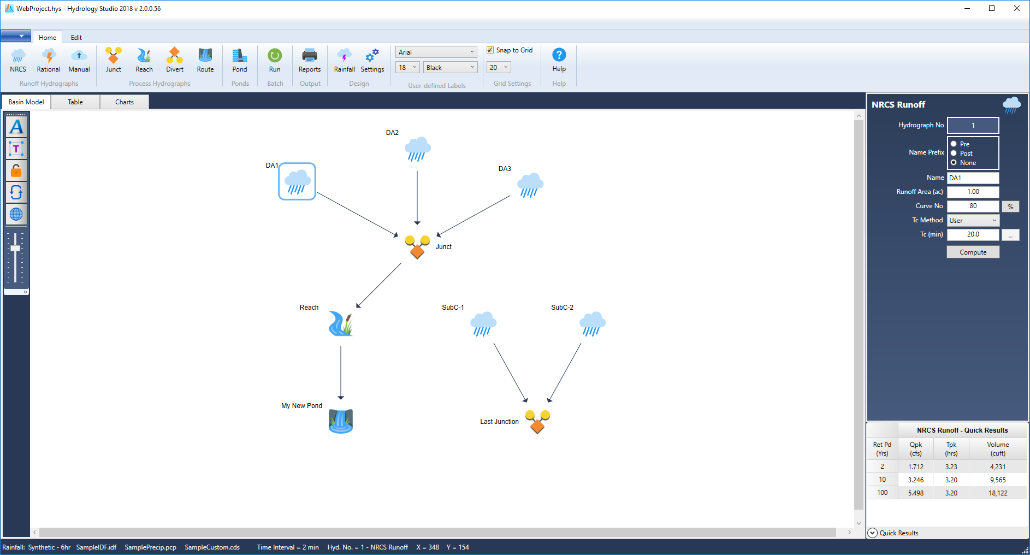Add a Junct node

click(113, 61)
